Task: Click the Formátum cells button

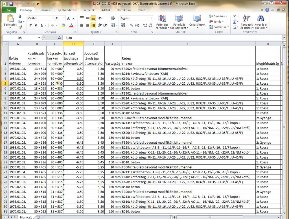Action: click(x=219, y=27)
